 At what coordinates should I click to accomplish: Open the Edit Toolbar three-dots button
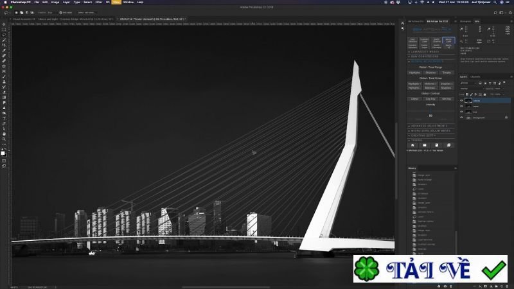pos(4,144)
